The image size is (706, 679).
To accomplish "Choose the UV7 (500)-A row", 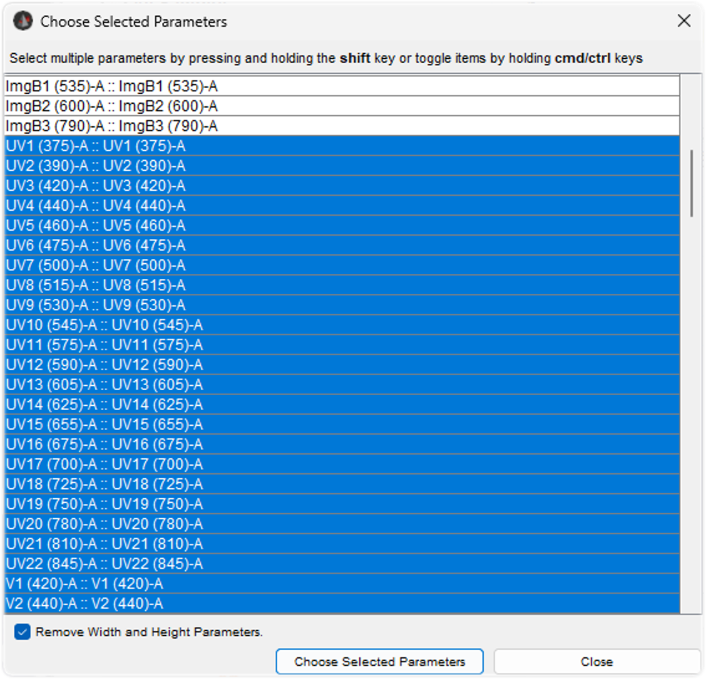I will [x=96, y=266].
